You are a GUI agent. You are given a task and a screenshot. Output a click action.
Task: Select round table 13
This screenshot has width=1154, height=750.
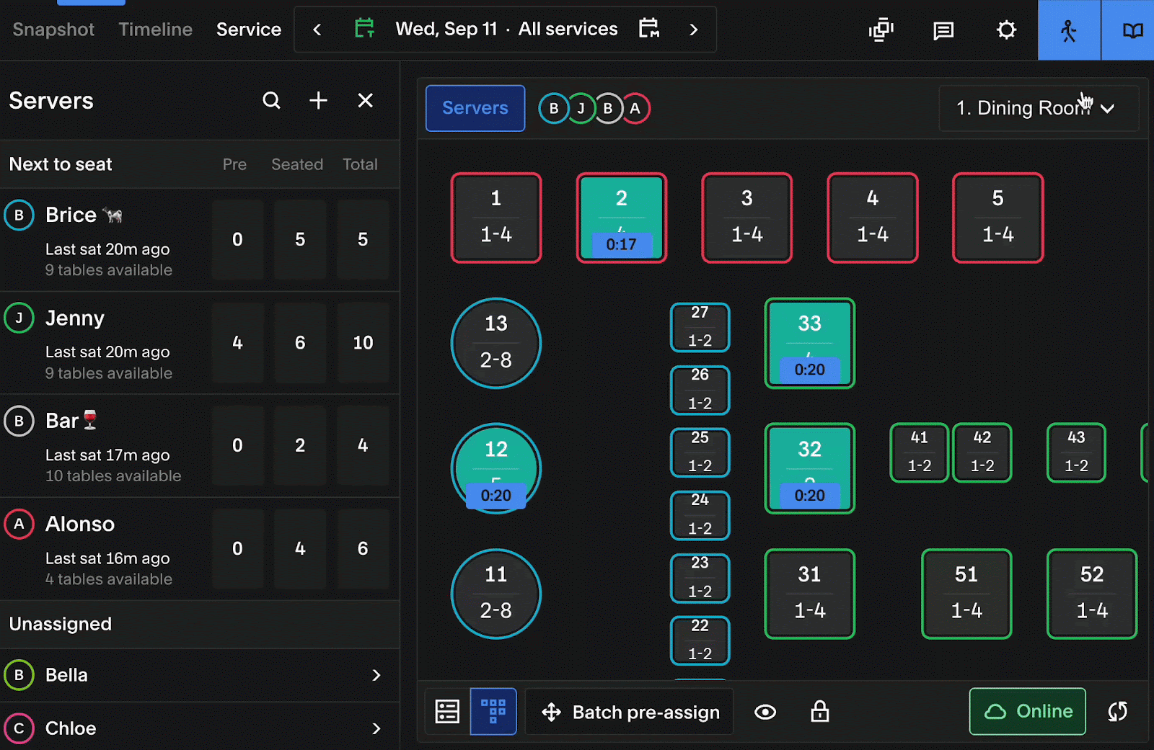coord(496,343)
